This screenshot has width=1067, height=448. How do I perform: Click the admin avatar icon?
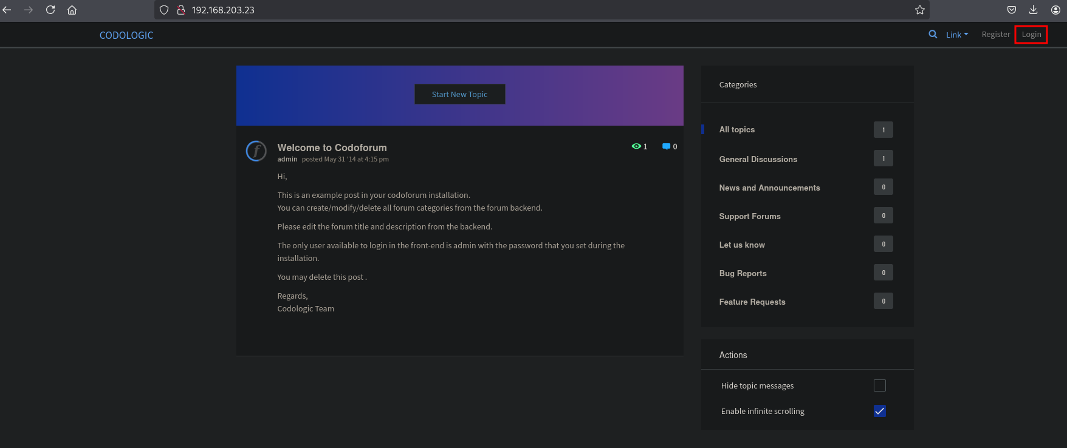(x=256, y=151)
